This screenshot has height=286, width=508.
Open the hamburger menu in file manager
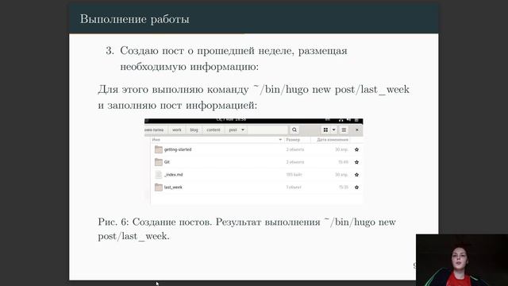tap(344, 129)
